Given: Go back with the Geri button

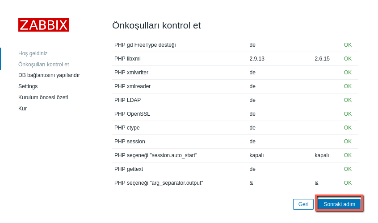Looking at the screenshot, I should click(303, 204).
